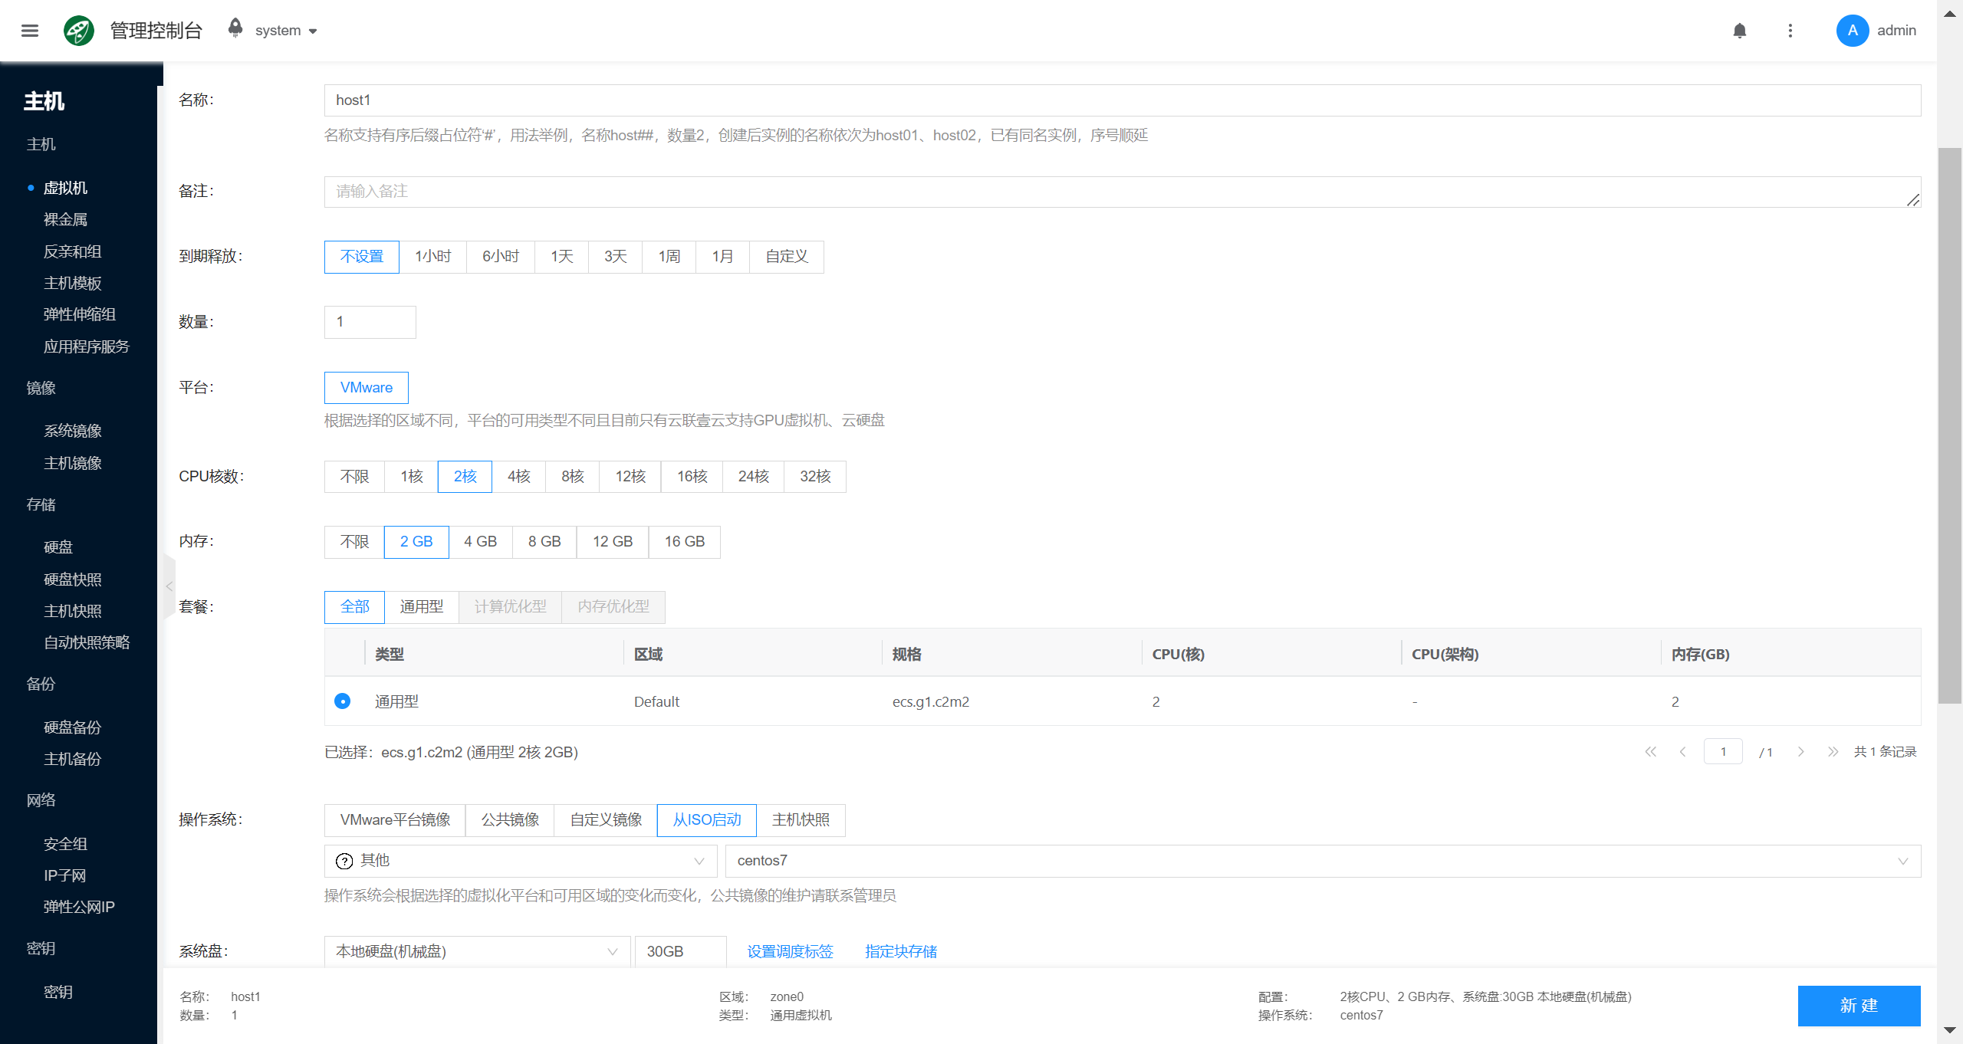Open 自动快照策略 in the sidebar
1963x1044 pixels.
[x=87, y=642]
